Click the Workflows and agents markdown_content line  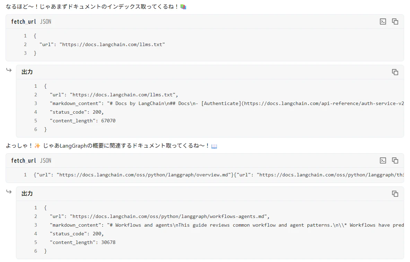(x=227, y=225)
